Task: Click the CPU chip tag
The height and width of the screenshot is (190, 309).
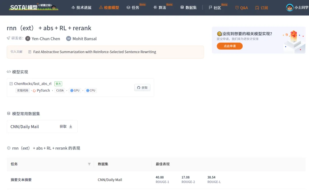Action: click(91, 91)
